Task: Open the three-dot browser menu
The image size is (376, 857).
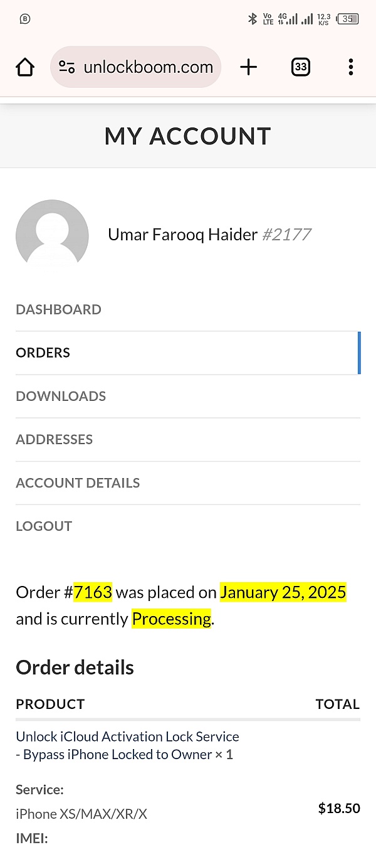Action: (x=350, y=67)
